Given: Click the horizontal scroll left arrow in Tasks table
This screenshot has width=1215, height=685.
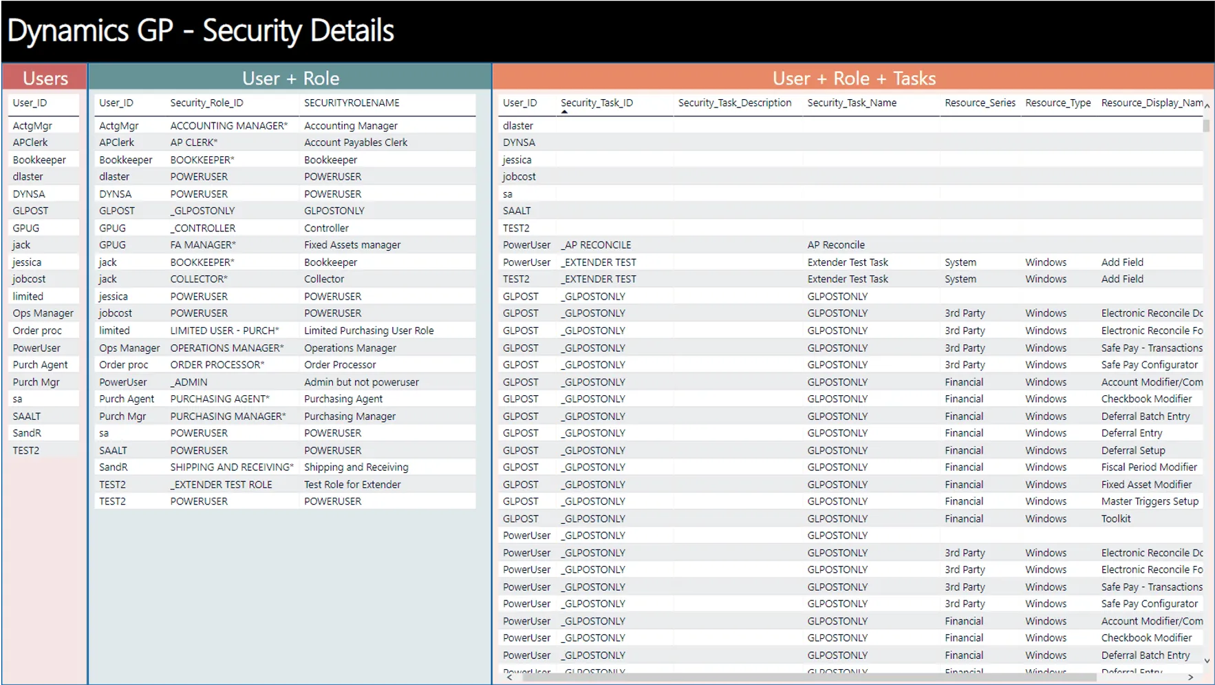Looking at the screenshot, I should coord(509,677).
